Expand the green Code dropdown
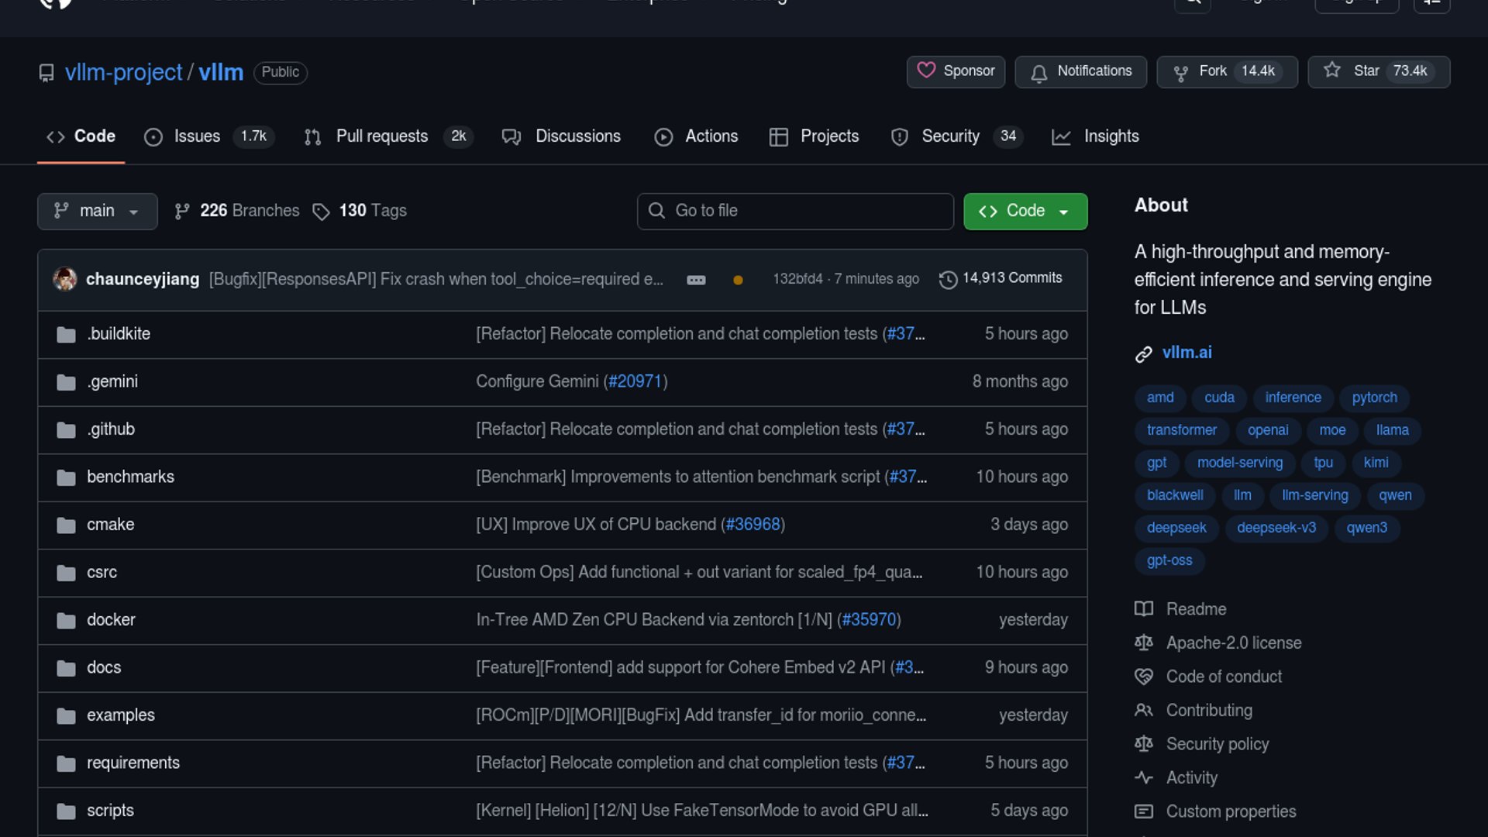Image resolution: width=1488 pixels, height=837 pixels. pos(1025,211)
